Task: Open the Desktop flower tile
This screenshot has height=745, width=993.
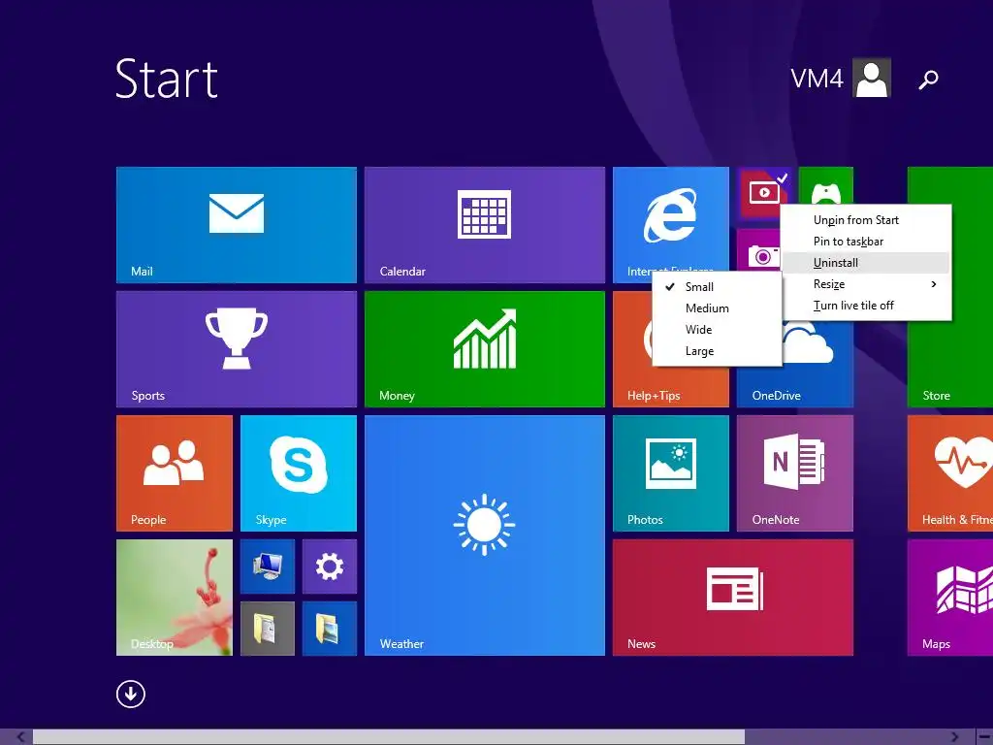Action: 175,598
